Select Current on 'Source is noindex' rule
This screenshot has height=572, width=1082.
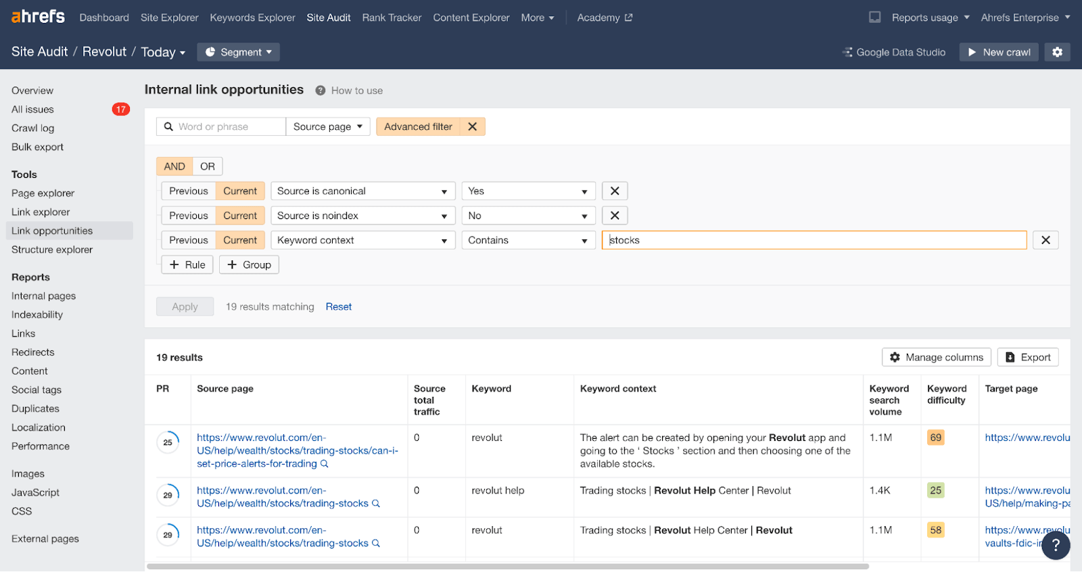(240, 216)
